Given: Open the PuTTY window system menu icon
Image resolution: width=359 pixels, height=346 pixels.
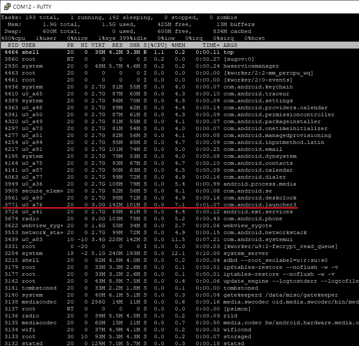Looking at the screenshot, I should tap(7, 7).
